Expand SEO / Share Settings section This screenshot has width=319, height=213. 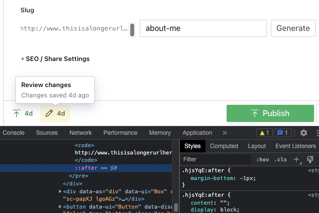56,59
